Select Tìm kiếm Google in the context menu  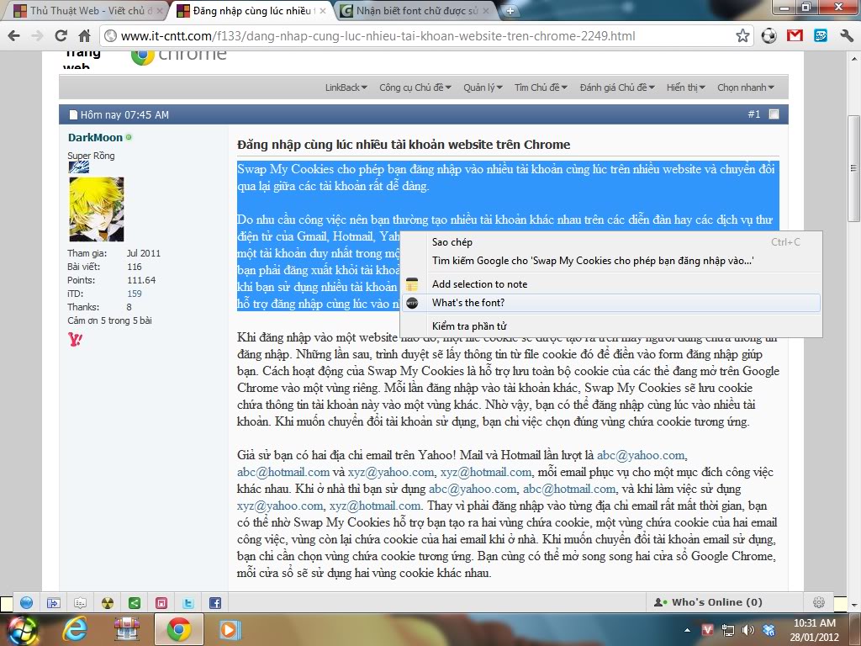coord(612,261)
